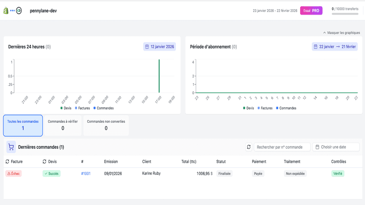
Task: Click the Paiement column header
Action: 259,161
